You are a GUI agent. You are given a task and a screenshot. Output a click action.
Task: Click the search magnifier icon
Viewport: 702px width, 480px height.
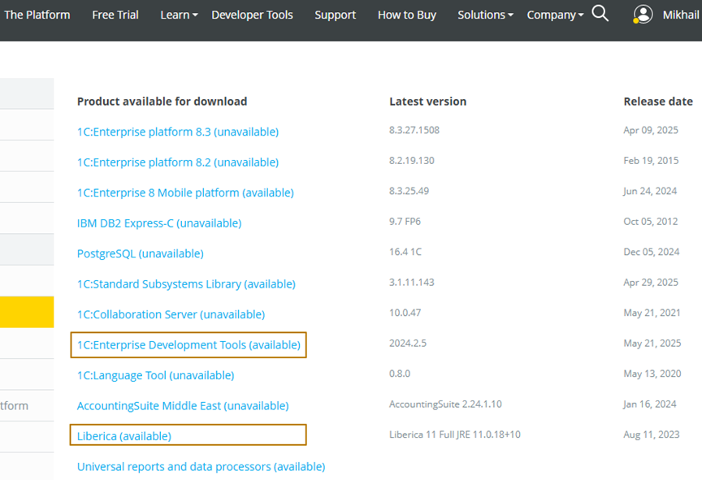pos(600,14)
